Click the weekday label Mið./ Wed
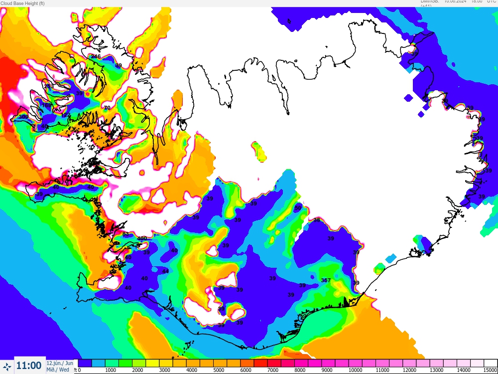 click(58, 370)
